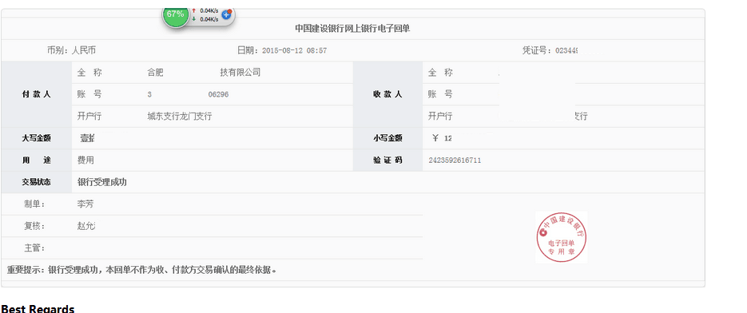Click the red bank electronic receipt stamp
Image resolution: width=747 pixels, height=313 pixels.
pos(561,237)
